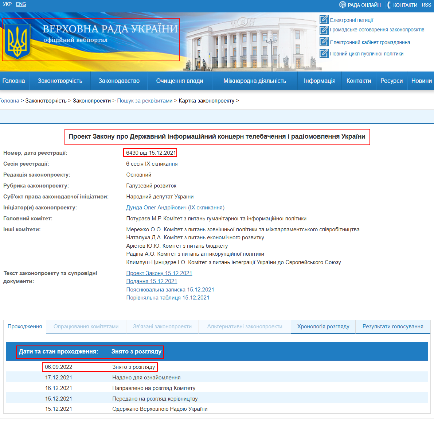
Task: Go to Головна in main menu
Action: pyautogui.click(x=13, y=81)
